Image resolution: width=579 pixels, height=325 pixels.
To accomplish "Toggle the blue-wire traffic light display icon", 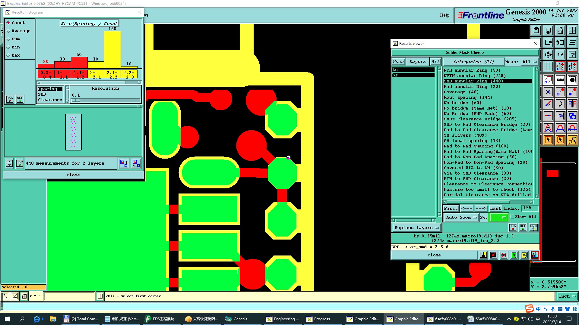I will tap(560, 66).
